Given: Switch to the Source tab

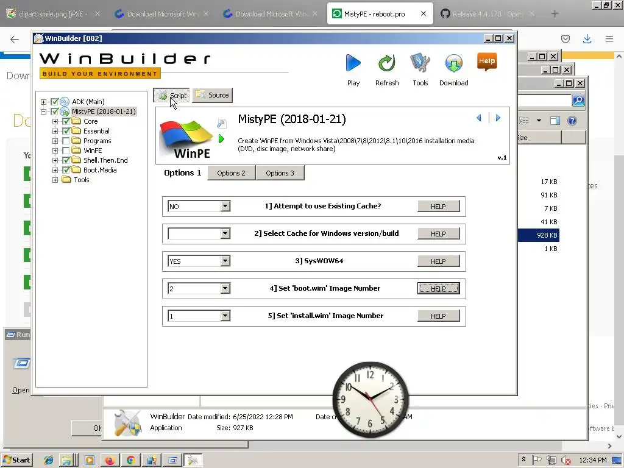Looking at the screenshot, I should (x=213, y=95).
